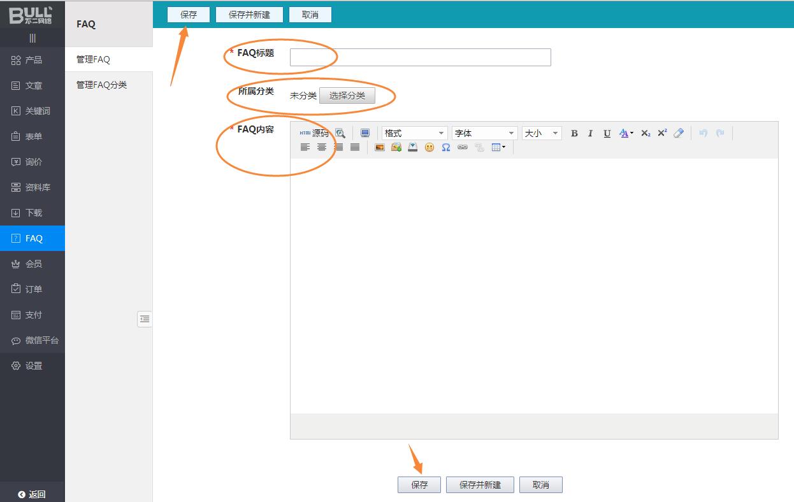Click the FAQ标题 input field
Screen dimensions: 794x502
tap(420, 57)
